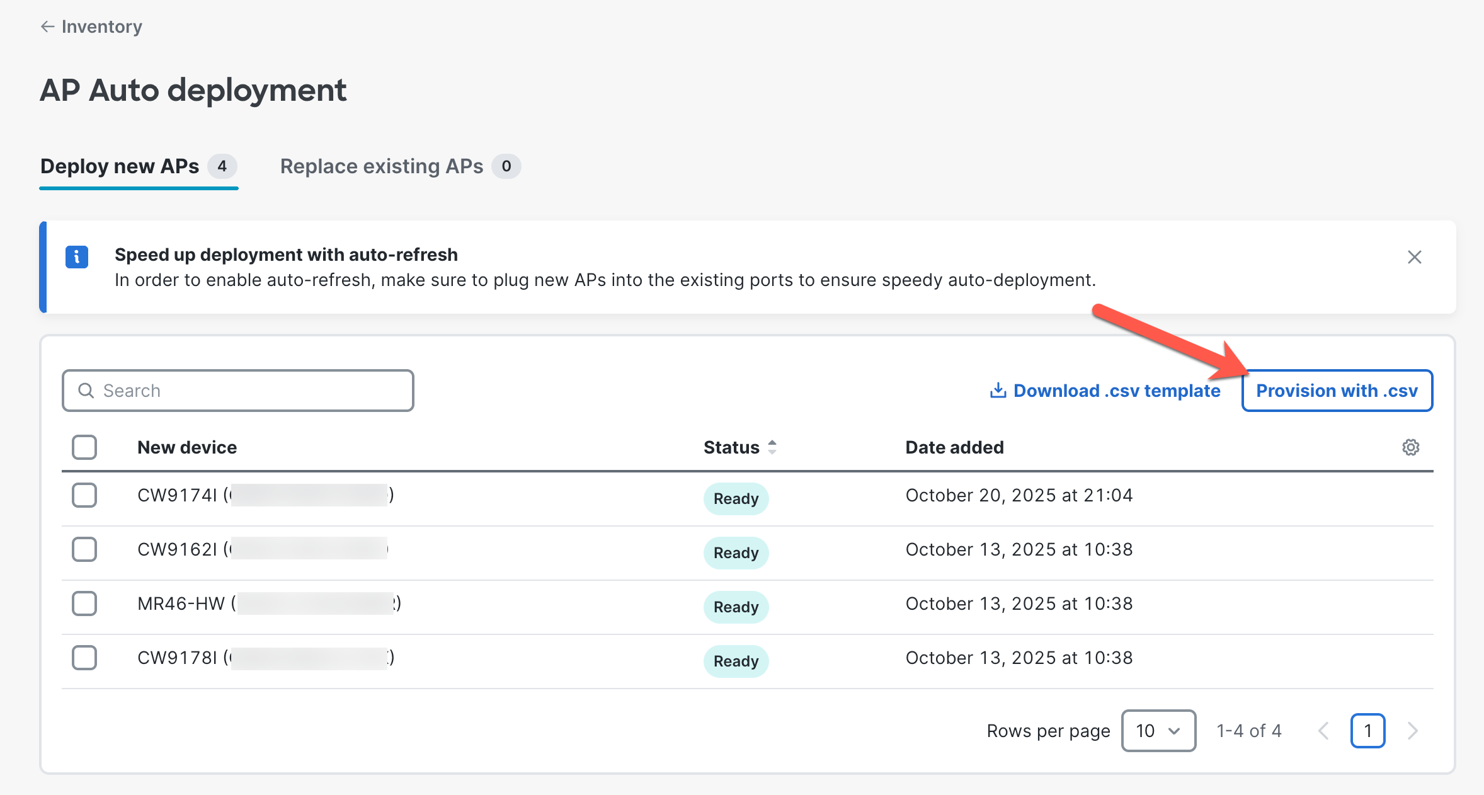Go to previous page arrow
1484x795 pixels.
[1323, 731]
